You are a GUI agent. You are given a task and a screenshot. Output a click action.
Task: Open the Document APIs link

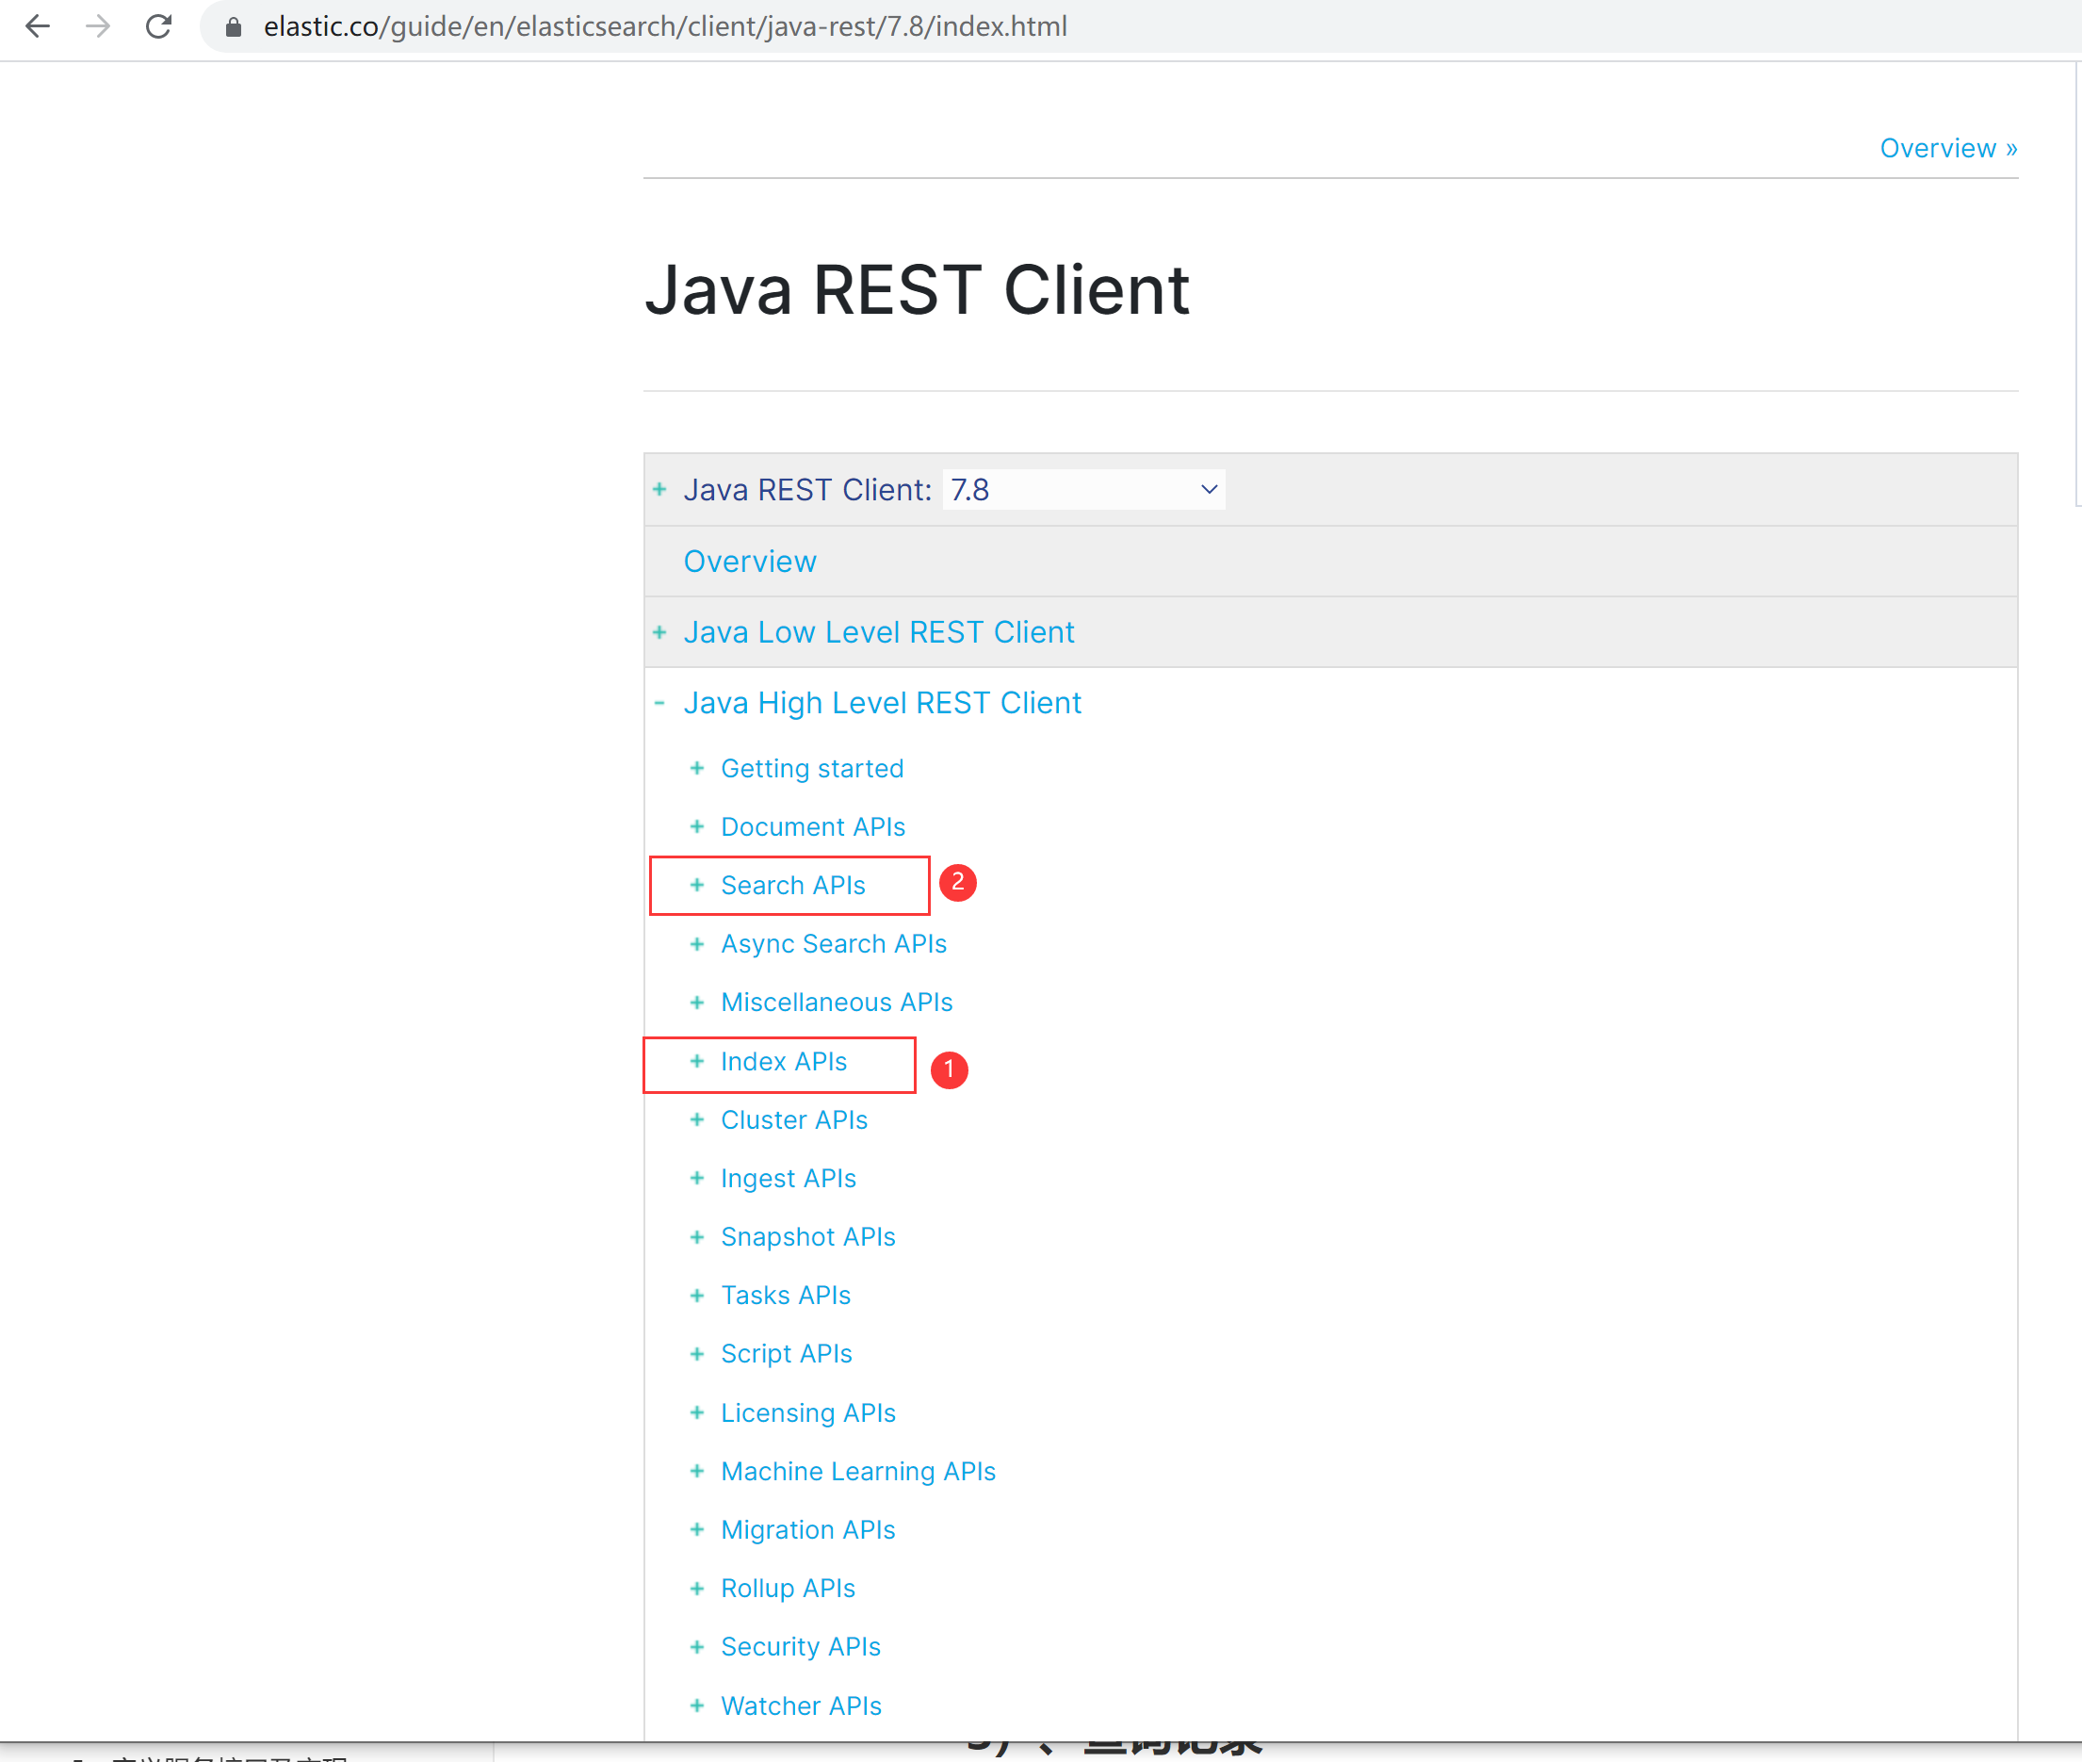coord(813,827)
